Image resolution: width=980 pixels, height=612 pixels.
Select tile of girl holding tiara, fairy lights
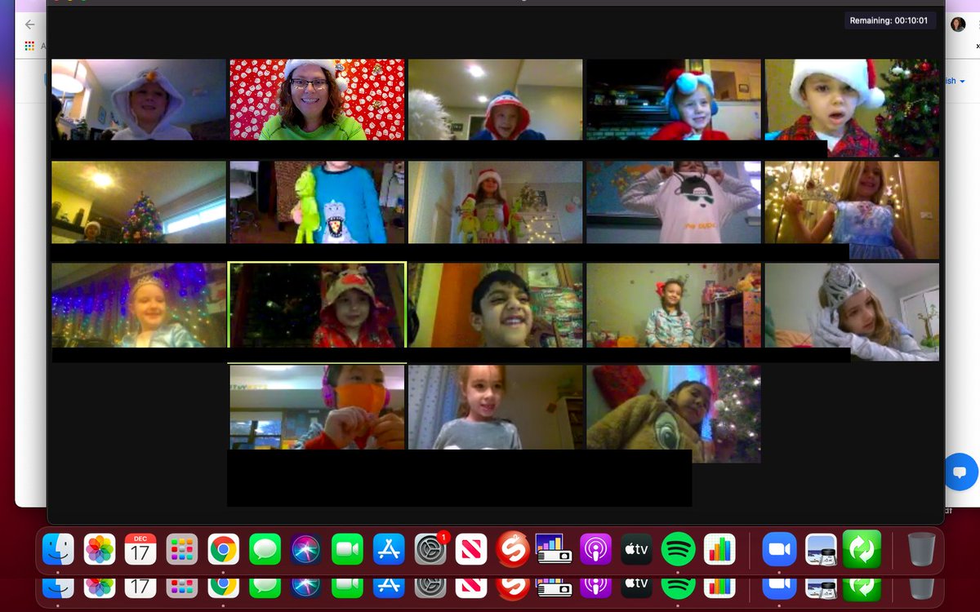pos(852,210)
